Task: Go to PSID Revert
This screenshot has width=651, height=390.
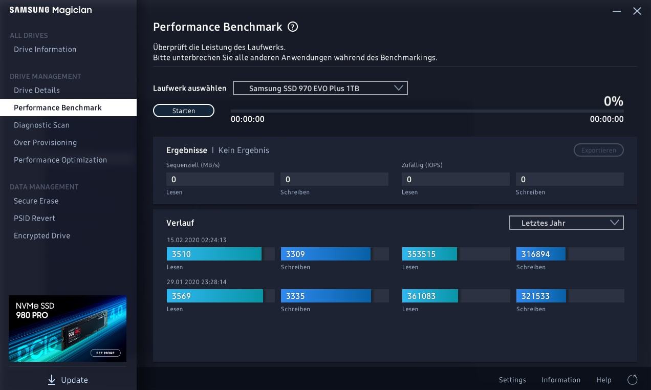Action: tap(34, 218)
